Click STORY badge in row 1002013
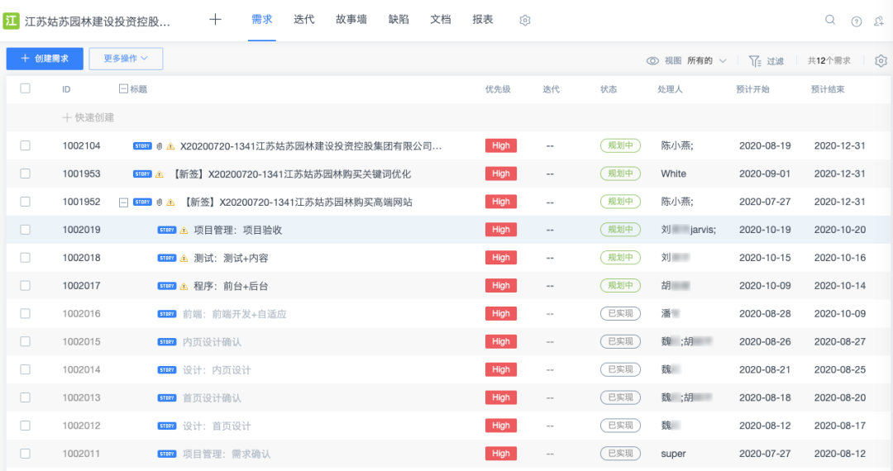The height and width of the screenshot is (471, 893). [167, 397]
